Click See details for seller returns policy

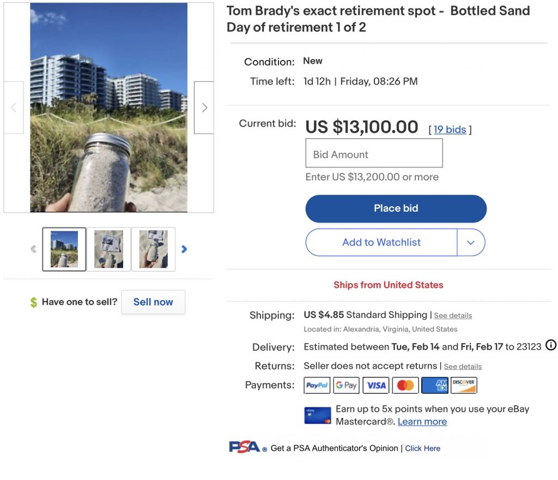463,366
